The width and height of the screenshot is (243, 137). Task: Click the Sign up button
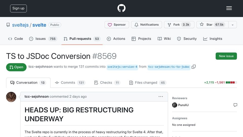(x=18, y=8)
